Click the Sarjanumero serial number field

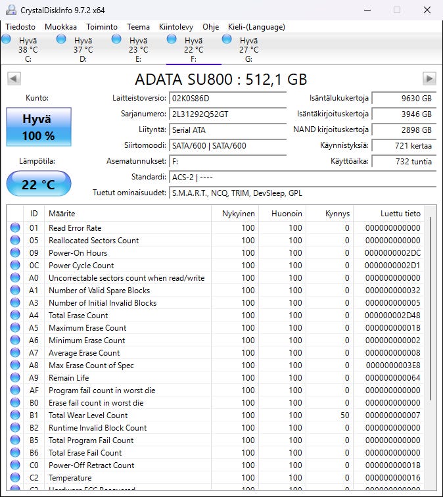tap(227, 114)
